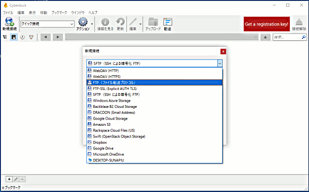Image resolution: width=309 pixels, height=192 pixels.
Task: Click the 更新 refresh icon
Action: 120,22
